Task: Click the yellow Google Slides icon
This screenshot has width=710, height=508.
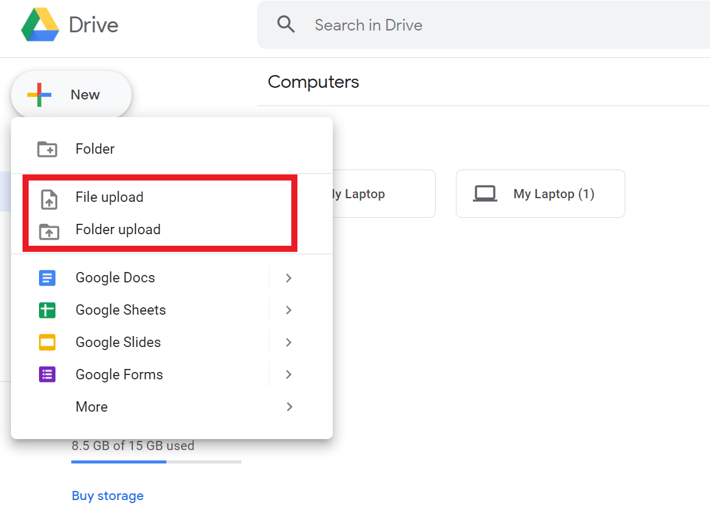Action: pyautogui.click(x=48, y=343)
